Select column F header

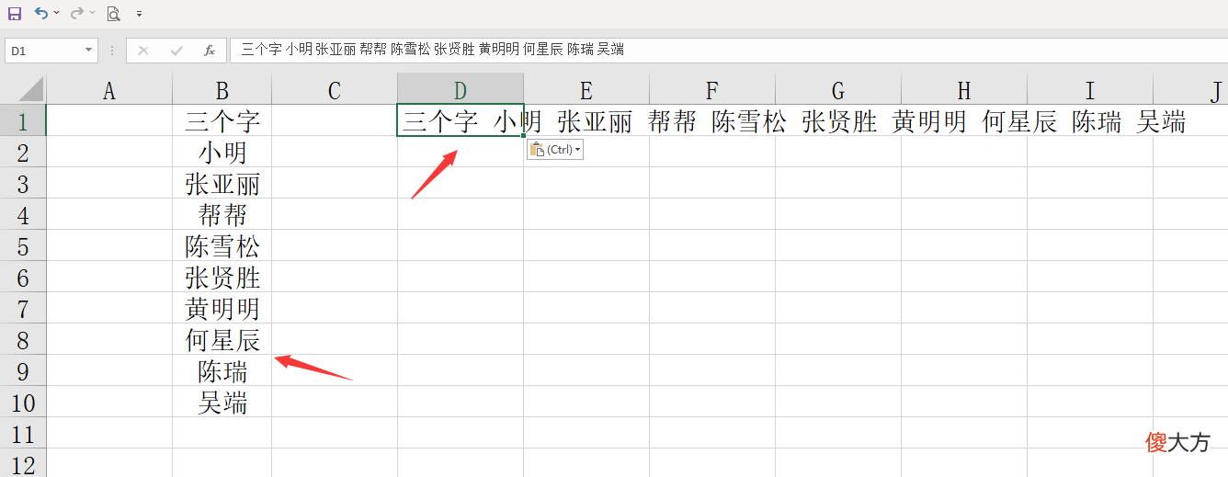(x=712, y=90)
